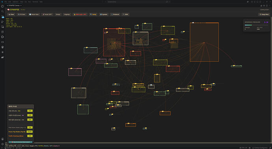Viewport: 272px width, 149px height.
Task: Open the Selection menu
Action: click(x=15, y=2)
